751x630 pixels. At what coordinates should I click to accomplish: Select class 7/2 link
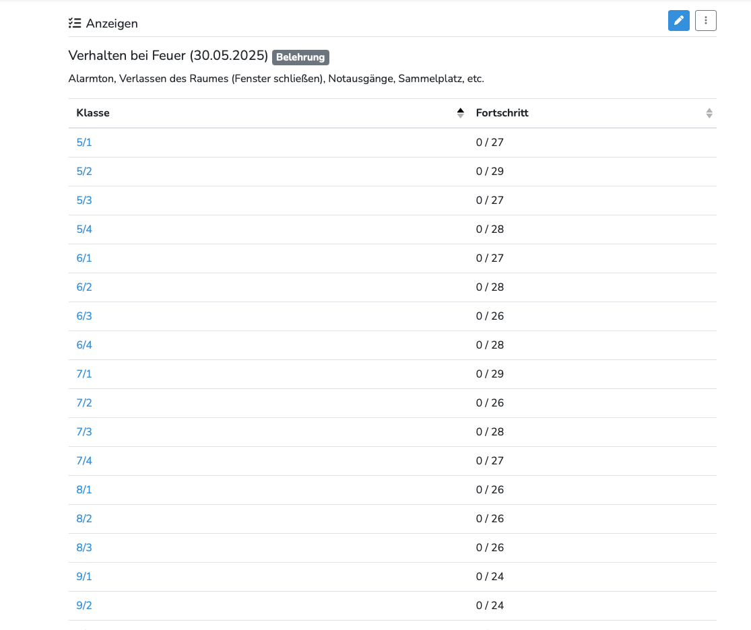point(84,403)
